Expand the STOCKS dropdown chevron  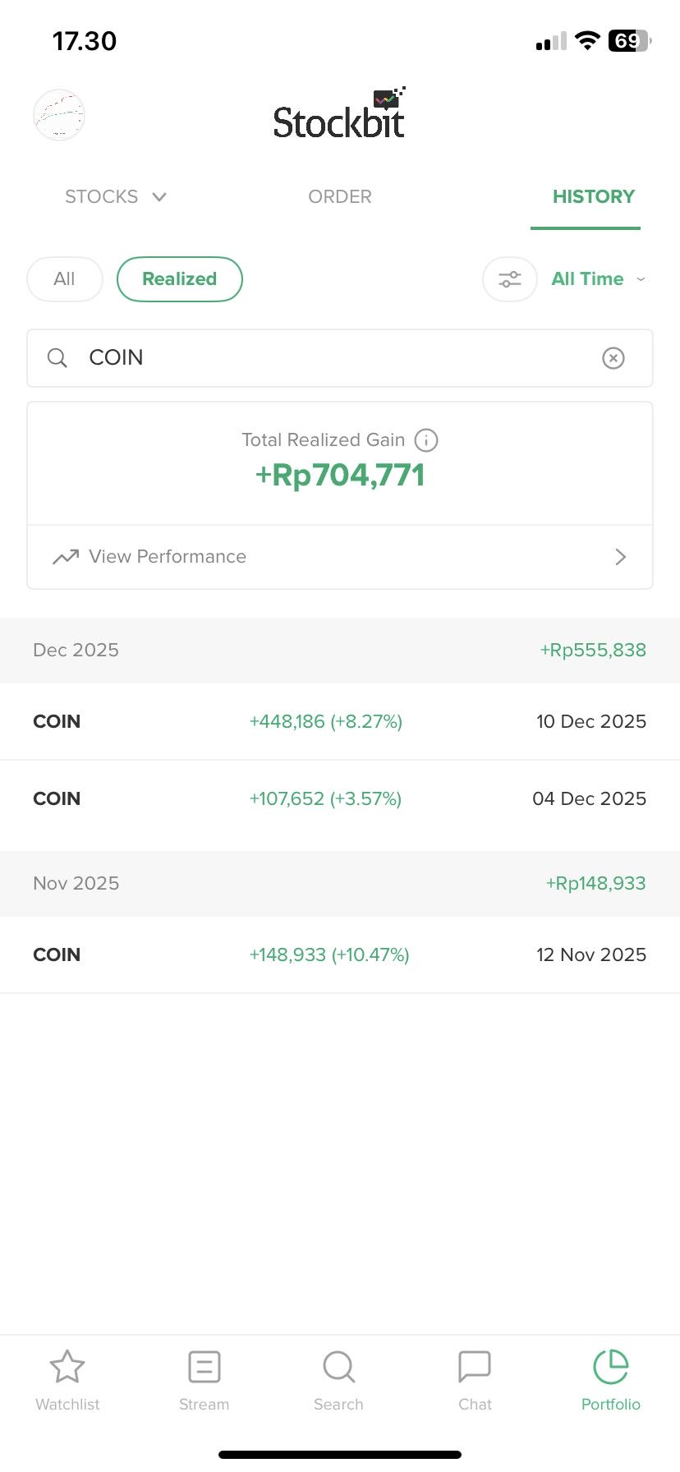[x=159, y=197]
